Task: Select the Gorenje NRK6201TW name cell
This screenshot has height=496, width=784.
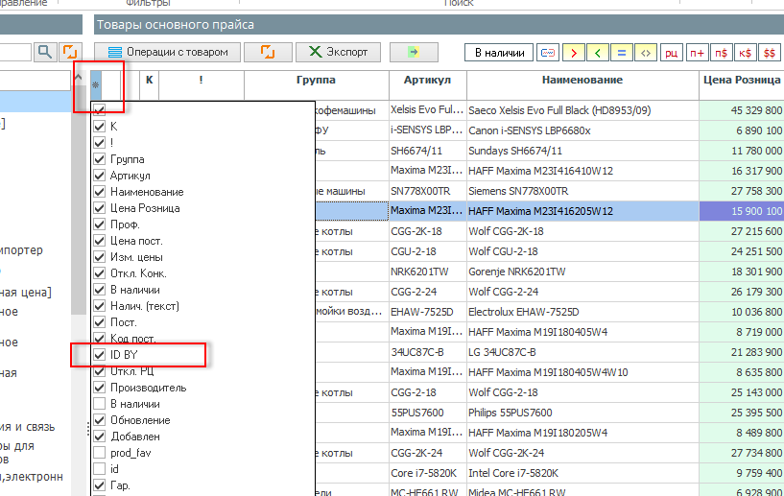Action: (x=582, y=272)
